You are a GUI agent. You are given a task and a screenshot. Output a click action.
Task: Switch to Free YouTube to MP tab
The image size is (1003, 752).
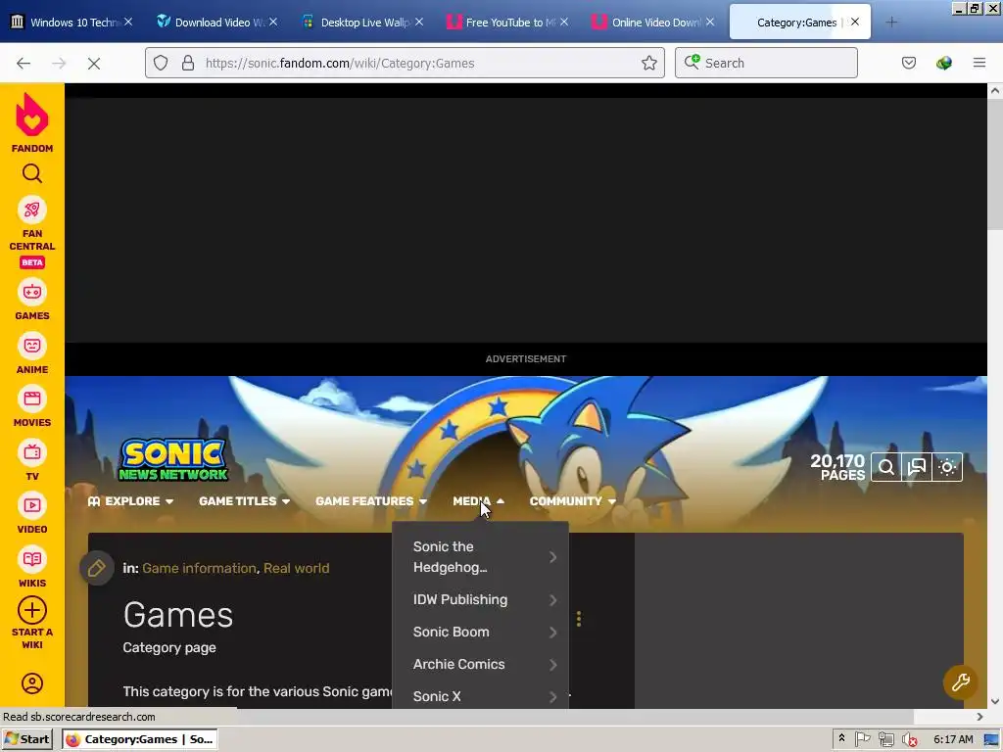[x=508, y=23]
